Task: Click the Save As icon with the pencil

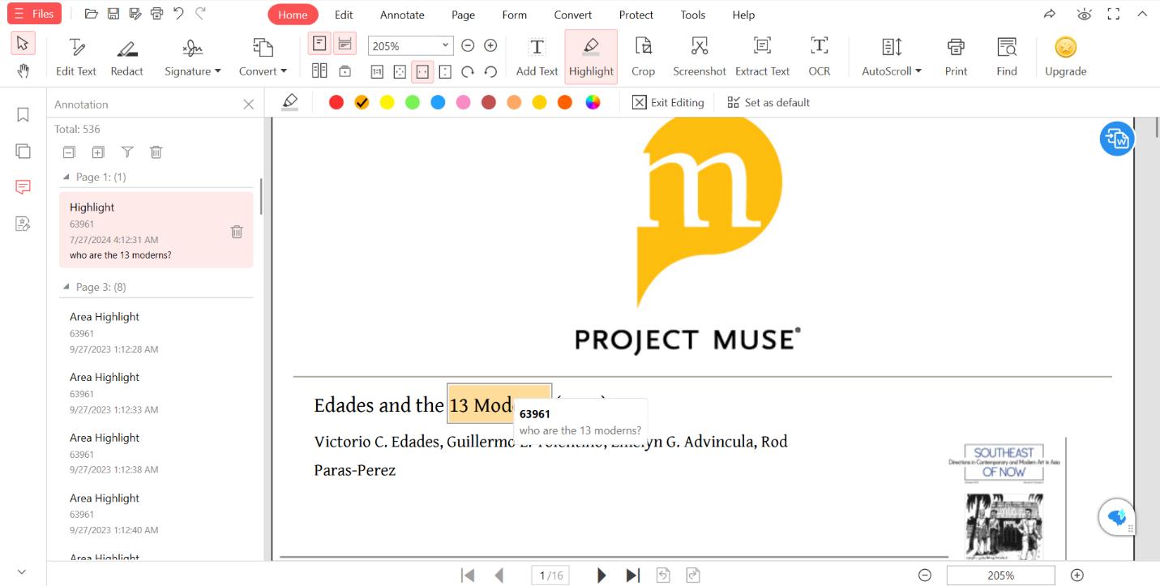Action: click(x=135, y=14)
